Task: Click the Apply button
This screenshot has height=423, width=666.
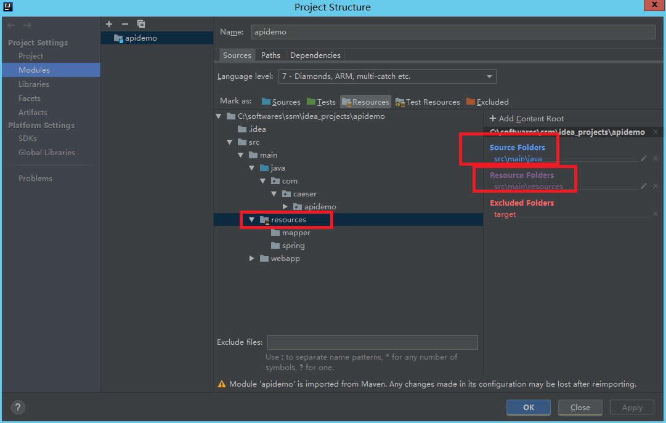Action: pos(632,407)
